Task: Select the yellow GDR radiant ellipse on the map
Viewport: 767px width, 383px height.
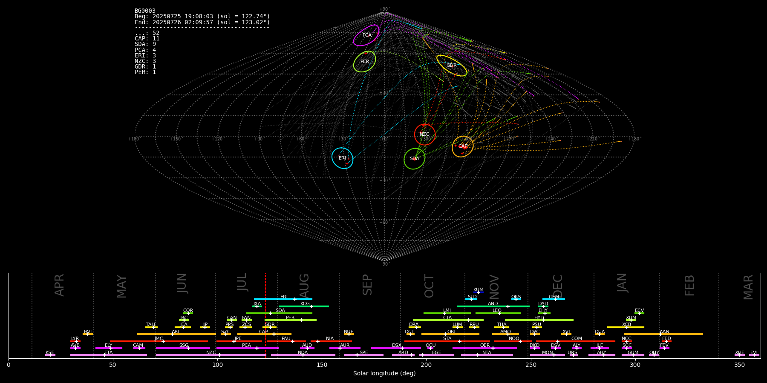Action: 452,66
